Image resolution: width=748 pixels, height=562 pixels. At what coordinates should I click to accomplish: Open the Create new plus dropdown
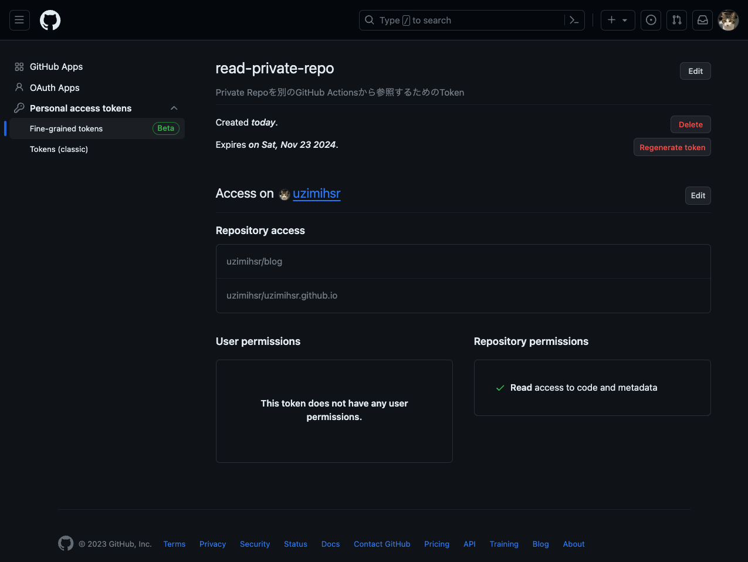point(618,20)
